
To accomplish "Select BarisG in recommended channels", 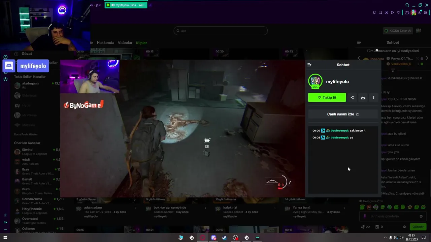I will click(37, 181).
